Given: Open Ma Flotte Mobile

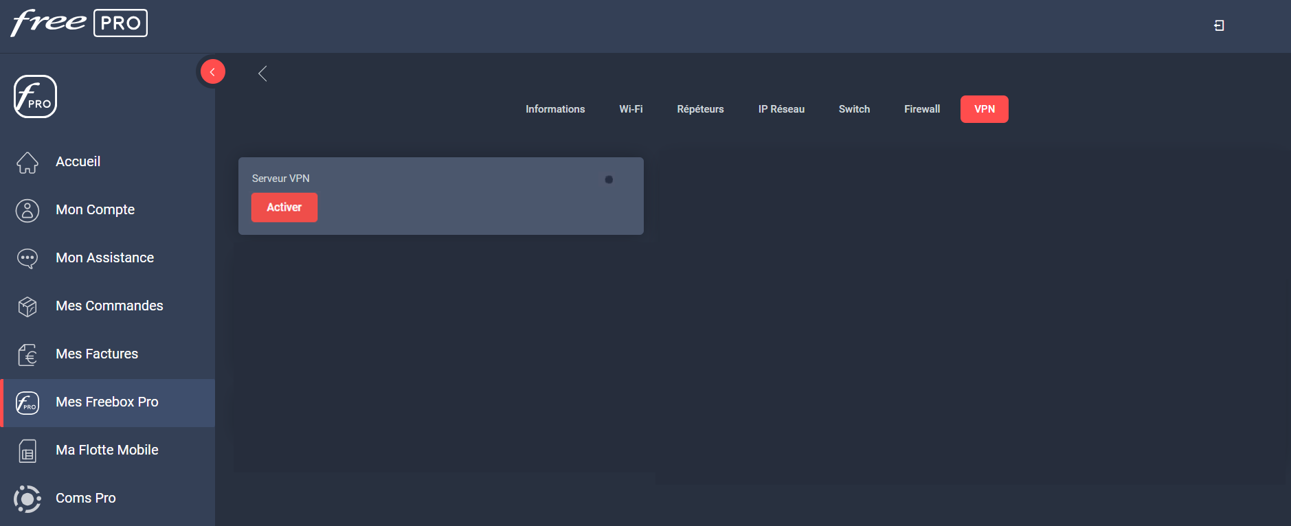Looking at the screenshot, I should tap(106, 450).
